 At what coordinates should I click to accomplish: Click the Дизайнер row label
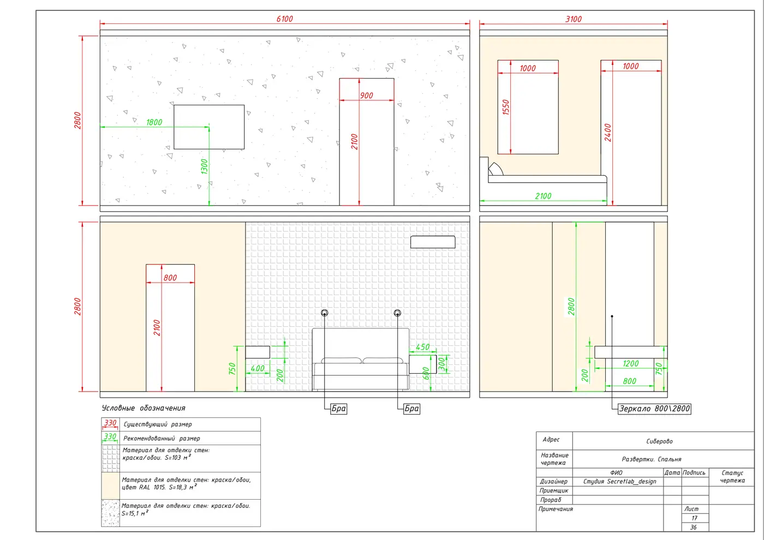554,482
